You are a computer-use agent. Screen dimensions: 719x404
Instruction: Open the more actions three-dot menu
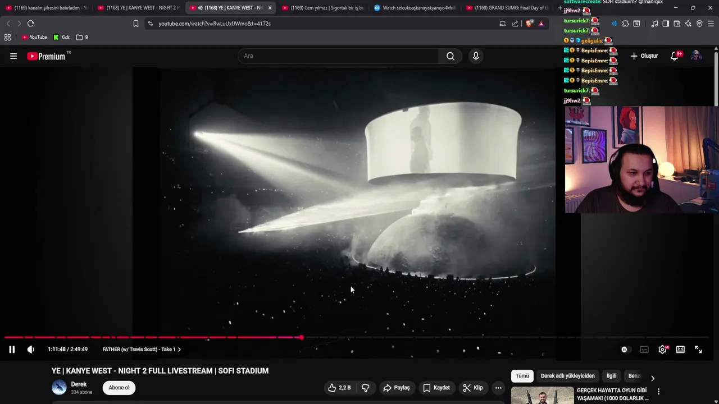498,388
